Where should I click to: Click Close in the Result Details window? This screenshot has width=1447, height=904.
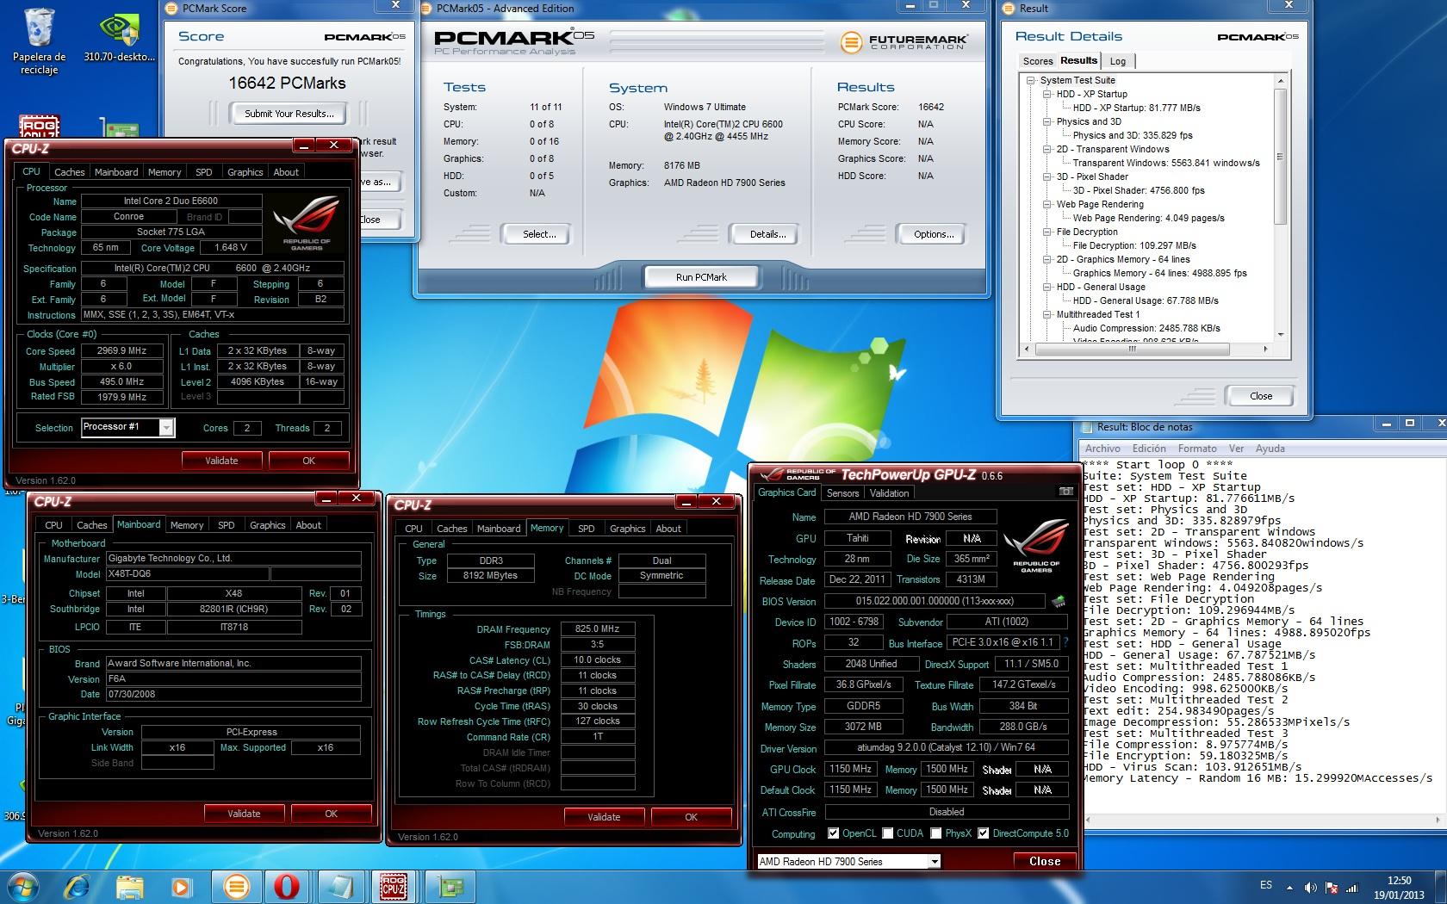[x=1261, y=396]
